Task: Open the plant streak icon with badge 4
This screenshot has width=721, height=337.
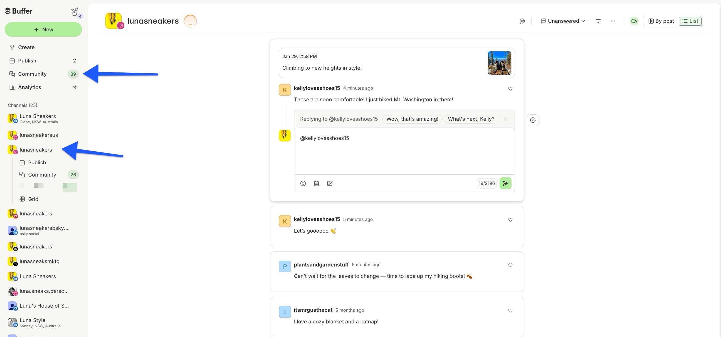Action: (x=76, y=12)
